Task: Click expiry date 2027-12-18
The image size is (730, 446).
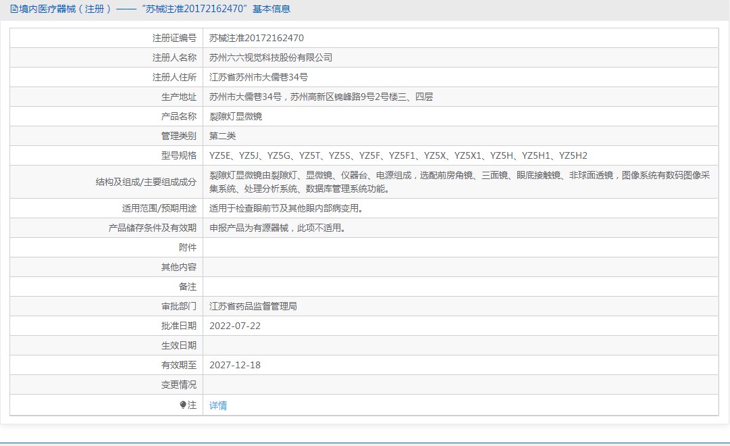Action: pyautogui.click(x=235, y=365)
